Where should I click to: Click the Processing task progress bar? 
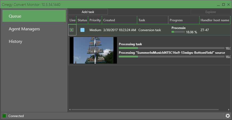tap(172, 48)
